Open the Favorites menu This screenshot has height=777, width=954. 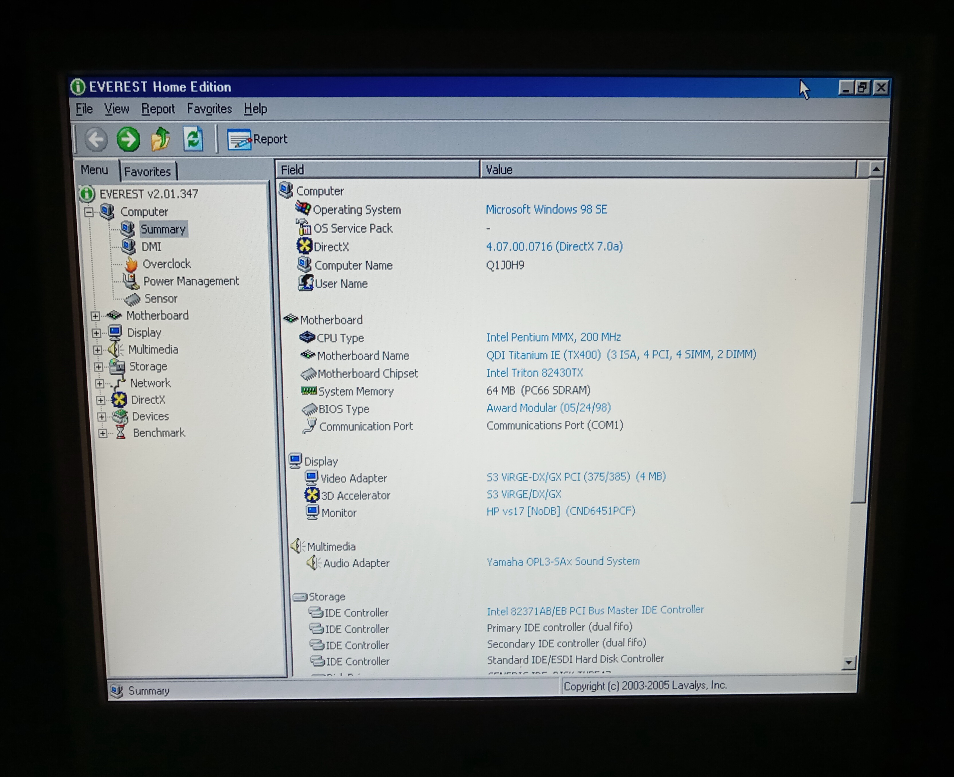[209, 109]
